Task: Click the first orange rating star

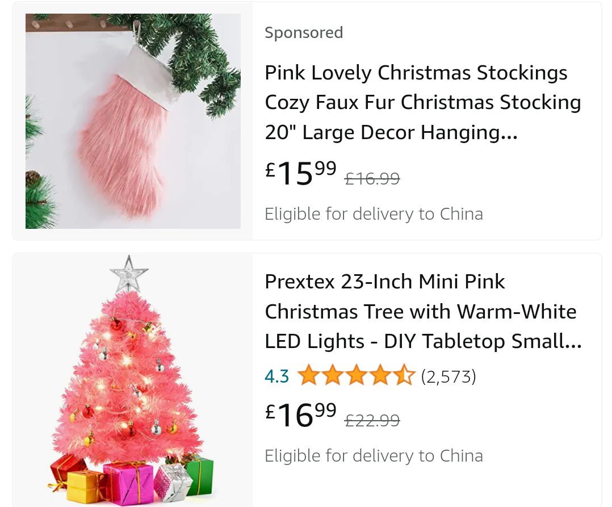Action: pos(308,376)
